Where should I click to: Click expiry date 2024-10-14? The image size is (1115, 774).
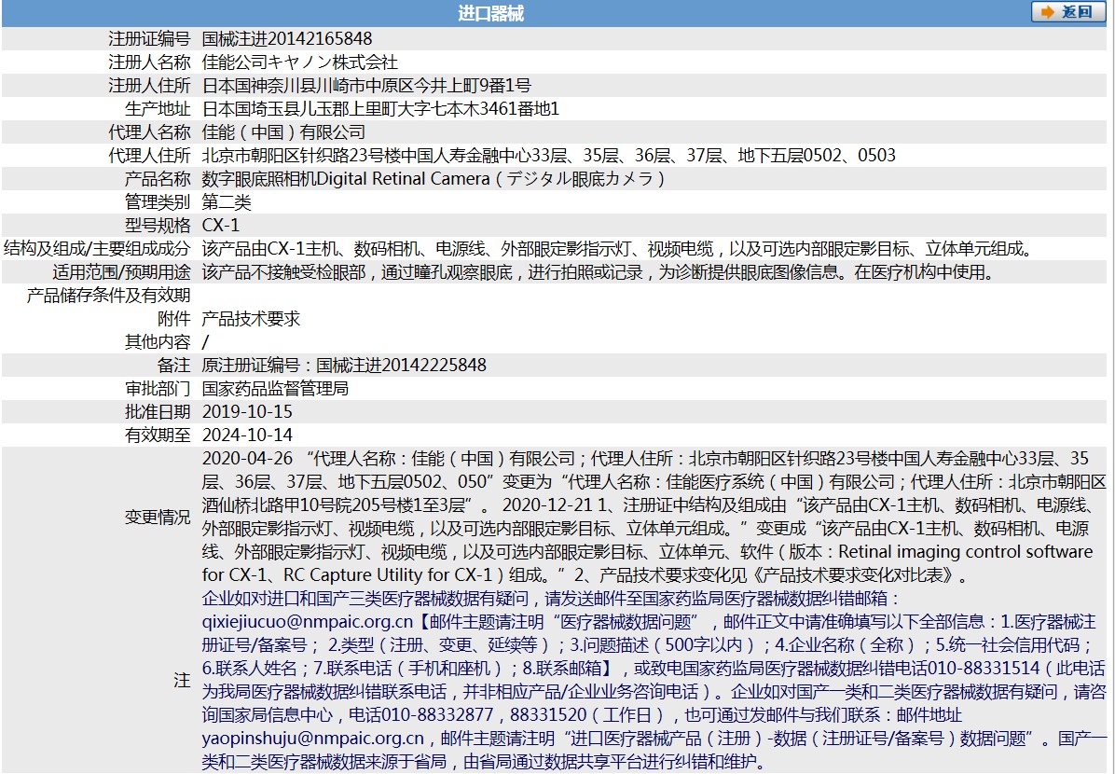click(x=247, y=435)
